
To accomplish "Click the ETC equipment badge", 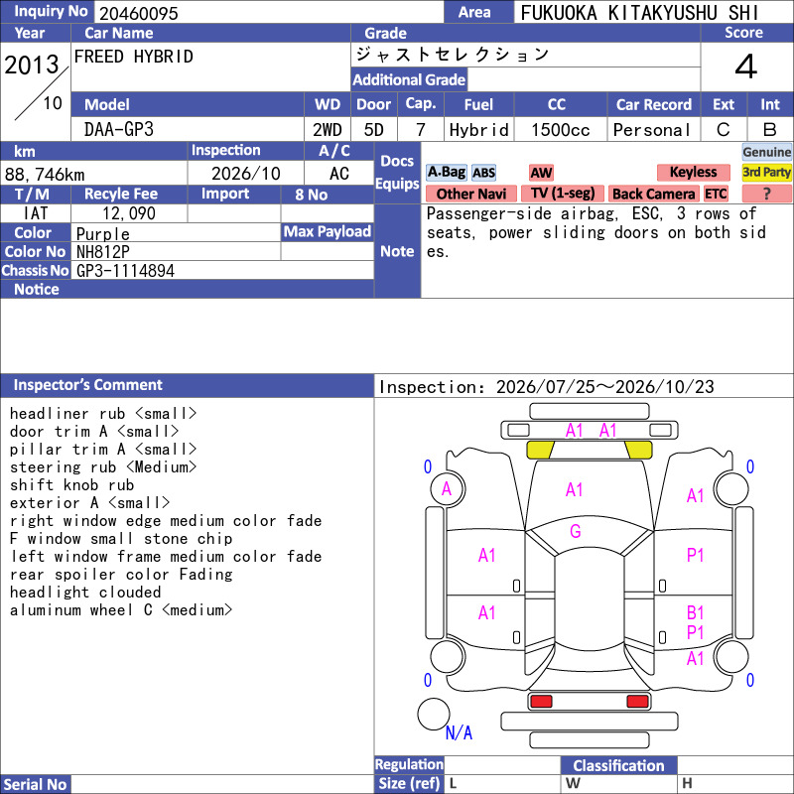I will point(716,194).
